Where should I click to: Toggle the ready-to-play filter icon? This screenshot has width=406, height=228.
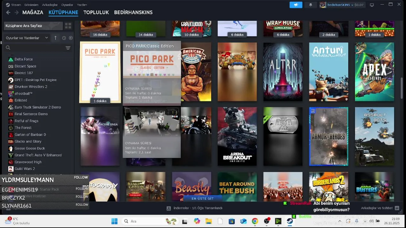point(71,38)
